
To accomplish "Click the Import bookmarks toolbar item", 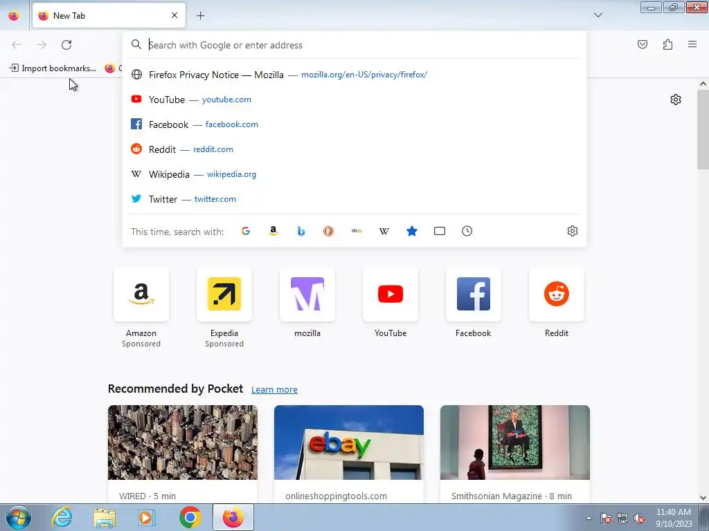I will [x=53, y=68].
